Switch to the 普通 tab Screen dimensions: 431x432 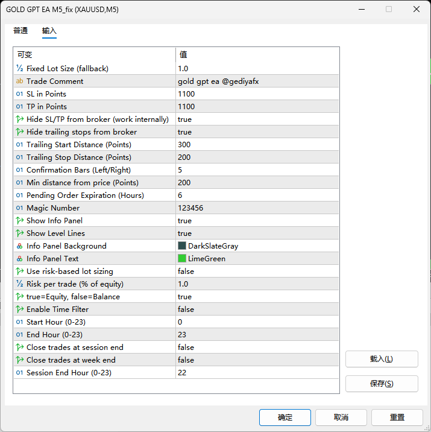(x=20, y=31)
